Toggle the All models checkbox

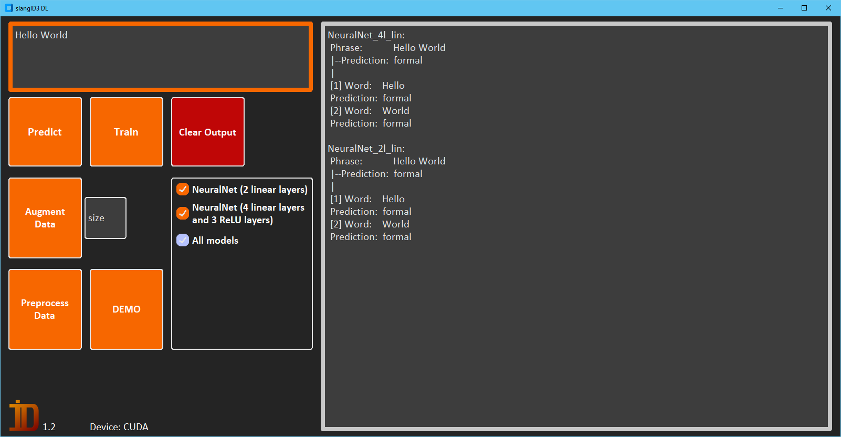[183, 240]
